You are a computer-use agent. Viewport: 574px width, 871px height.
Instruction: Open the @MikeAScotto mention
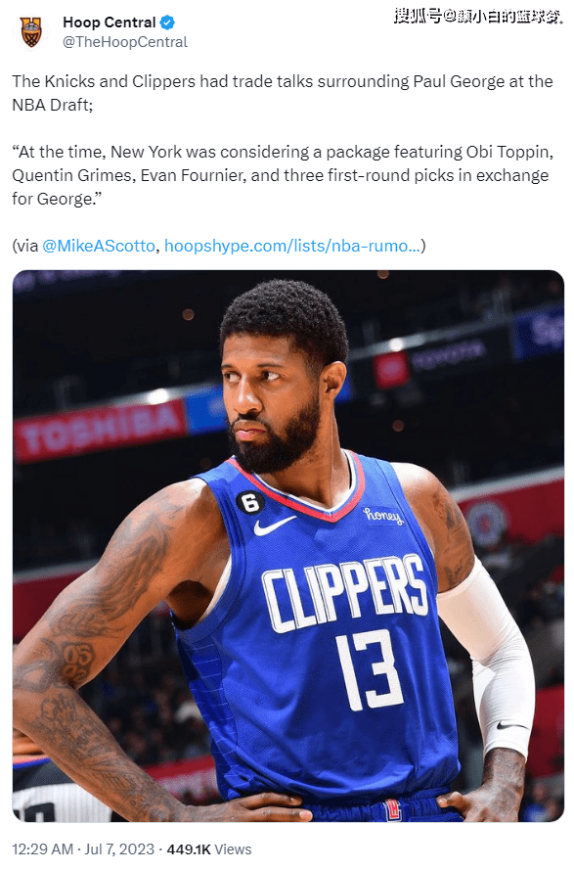99,246
